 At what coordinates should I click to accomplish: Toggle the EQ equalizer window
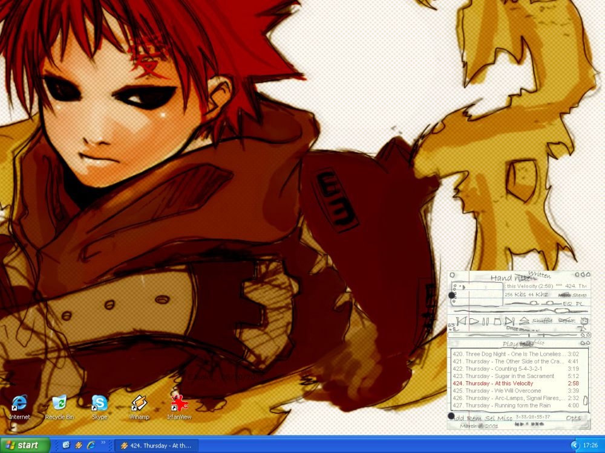[567, 304]
